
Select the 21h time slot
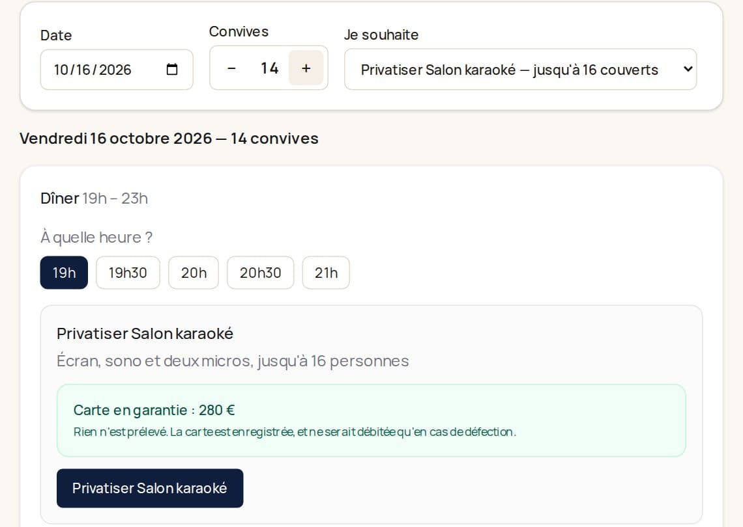[x=326, y=273]
